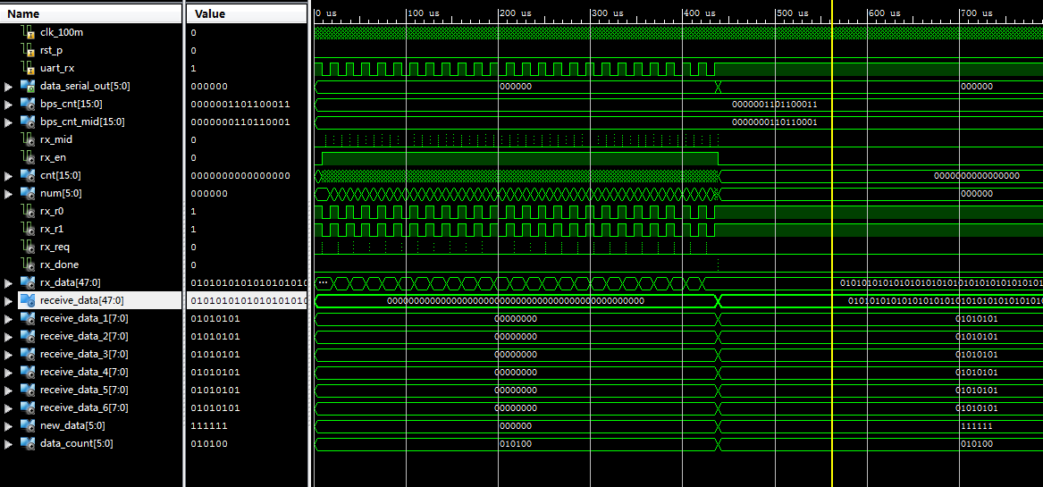Expand the rx_data[47:0] bus
The width and height of the screenshot is (1043, 487).
(9, 282)
